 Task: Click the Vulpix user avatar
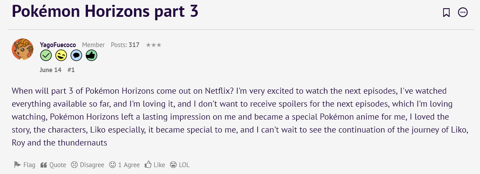(x=23, y=49)
